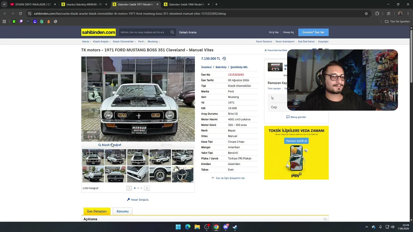Click the search magnifier on sahibinden

point(172,32)
